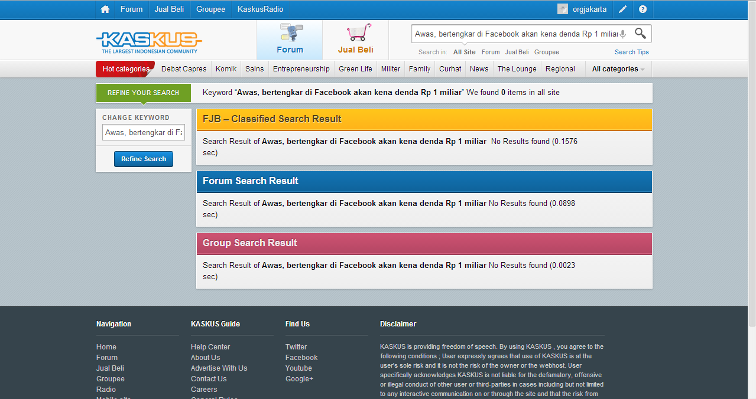This screenshot has width=756, height=399.
Task: Open the Careers link
Action: [204, 390]
